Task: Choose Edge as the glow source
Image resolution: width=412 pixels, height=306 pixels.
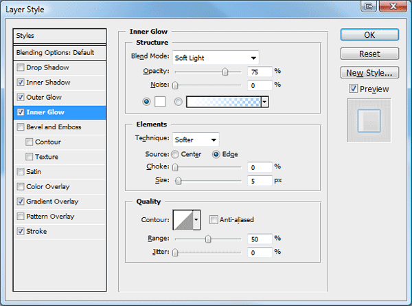Action: 216,155
